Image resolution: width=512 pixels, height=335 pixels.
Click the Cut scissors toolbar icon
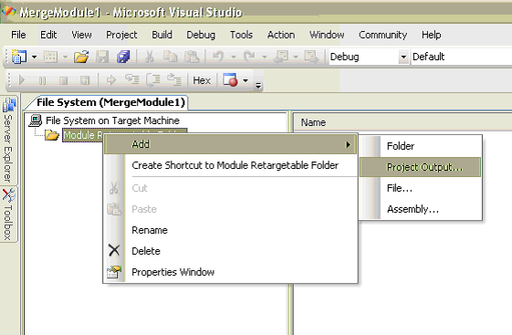point(150,57)
